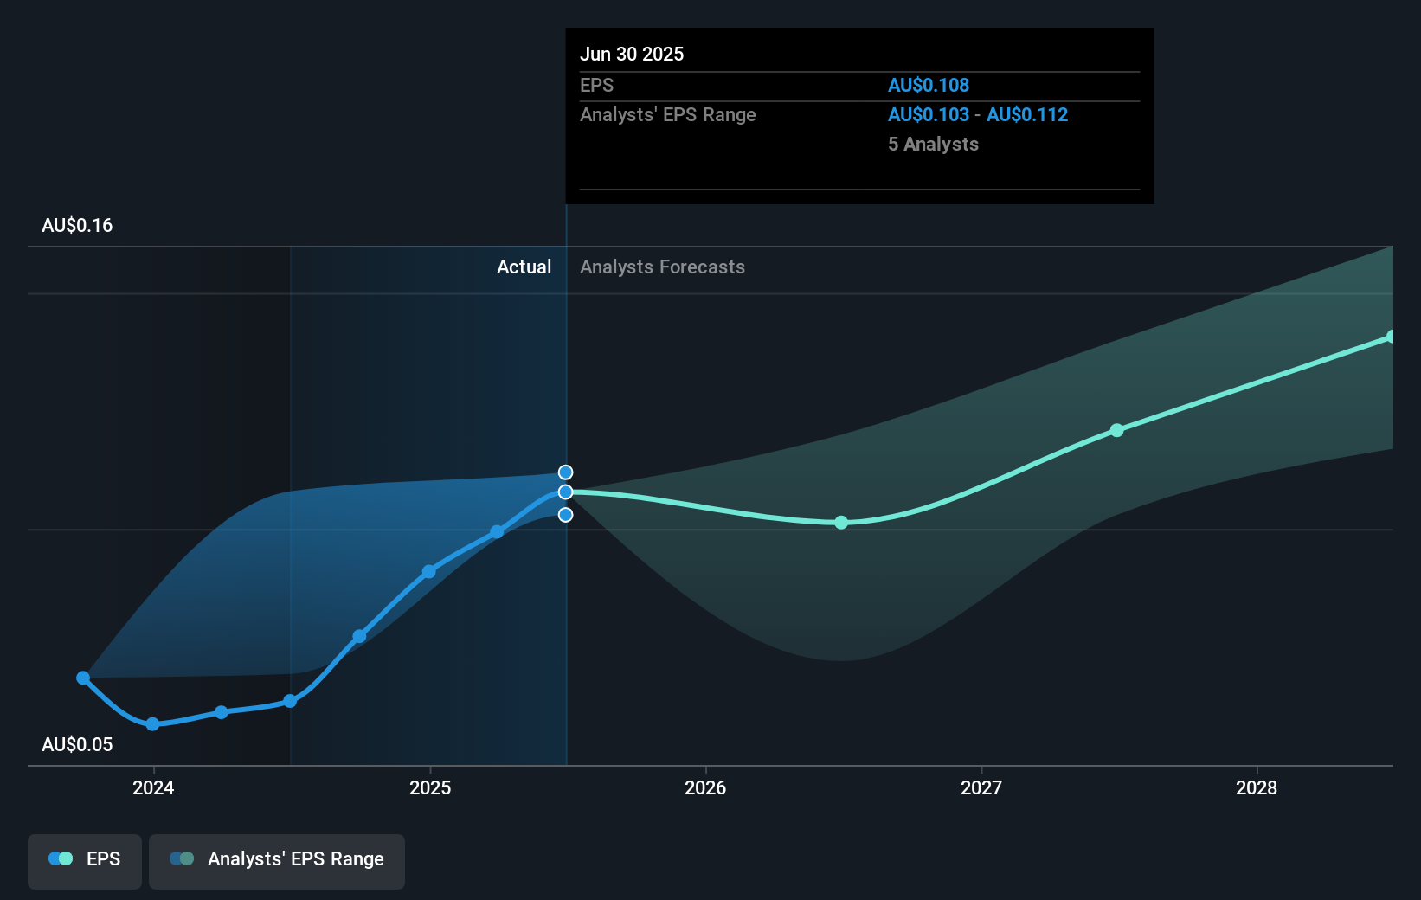
Task: Click the 2026 axis year label
Action: click(x=706, y=788)
